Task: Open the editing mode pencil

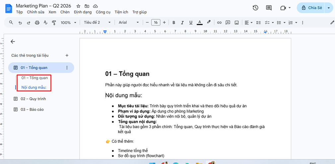Action: coord(332,22)
